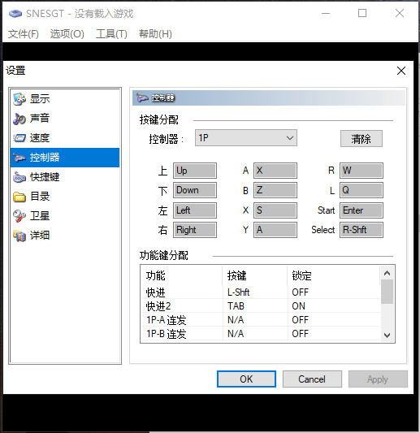Click the gamepad icon in 控制器 panel header
The width and height of the screenshot is (420, 433).
142,97
